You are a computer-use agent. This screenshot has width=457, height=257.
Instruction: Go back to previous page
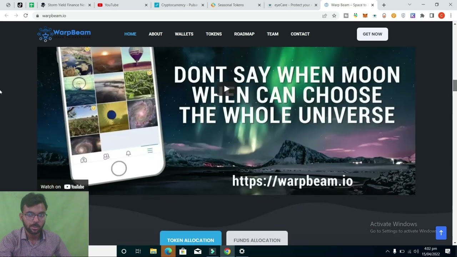[6, 16]
